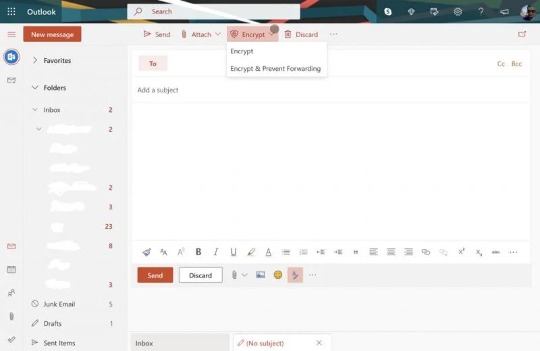Click Discard in top toolbar
The height and width of the screenshot is (351, 540).
(301, 34)
